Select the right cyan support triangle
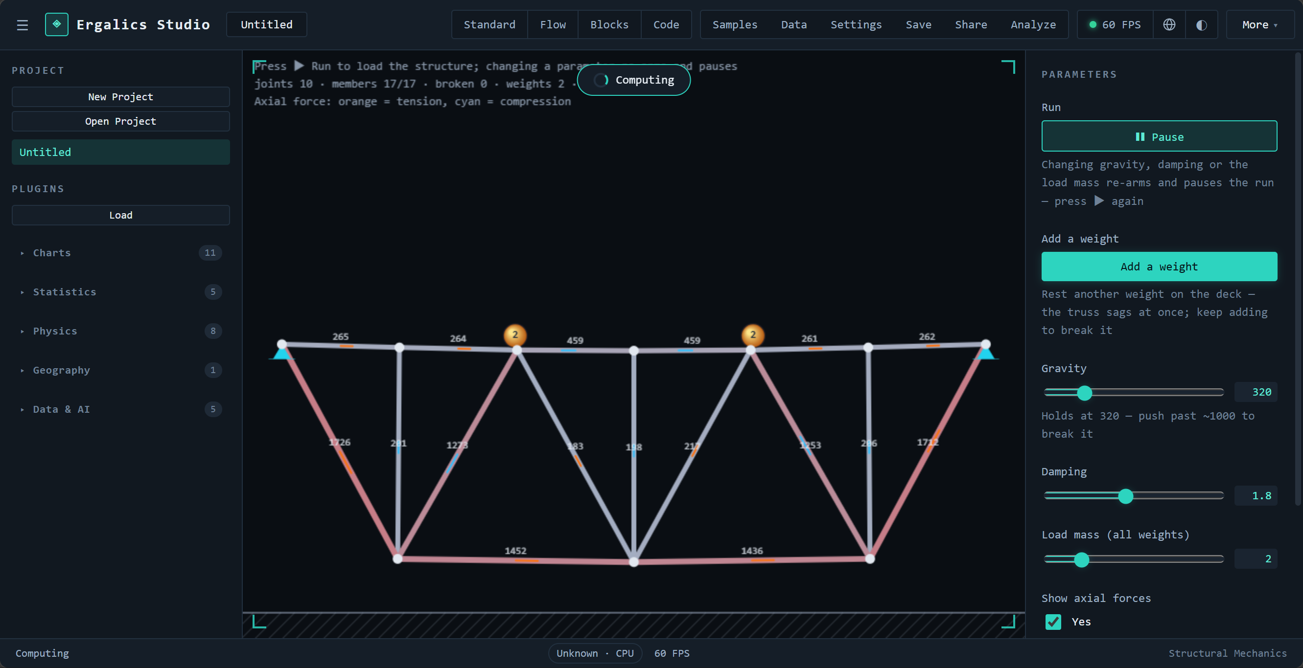 coord(985,352)
